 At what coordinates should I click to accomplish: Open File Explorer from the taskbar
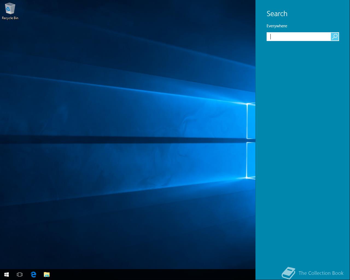(47, 275)
